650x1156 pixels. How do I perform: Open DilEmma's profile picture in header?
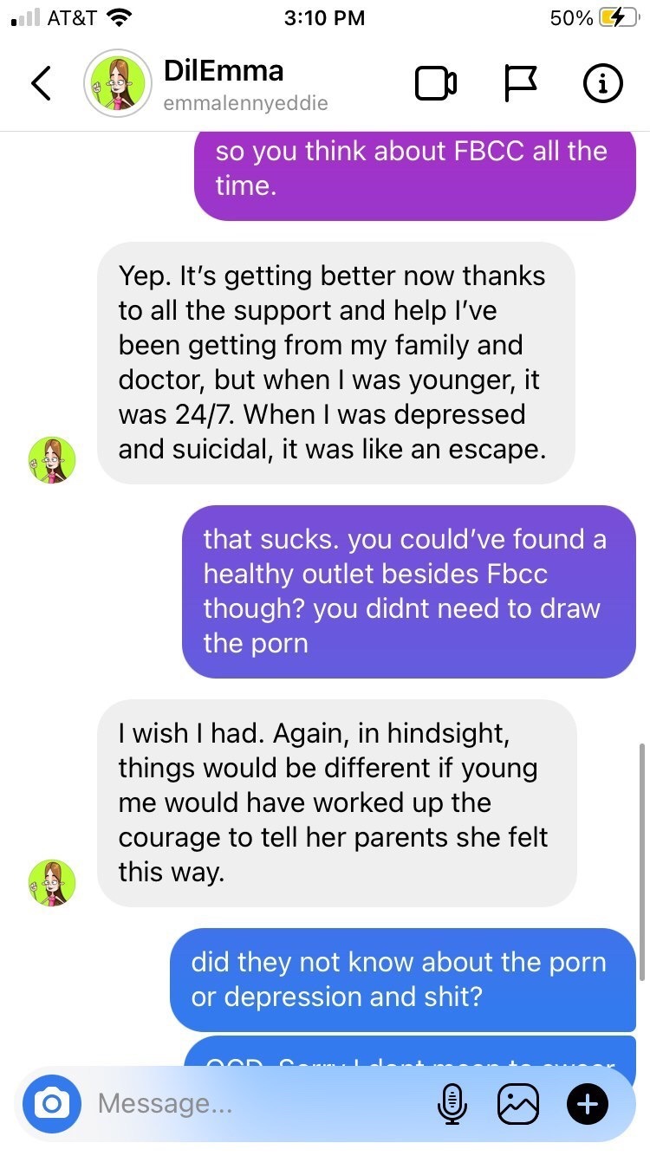click(117, 83)
